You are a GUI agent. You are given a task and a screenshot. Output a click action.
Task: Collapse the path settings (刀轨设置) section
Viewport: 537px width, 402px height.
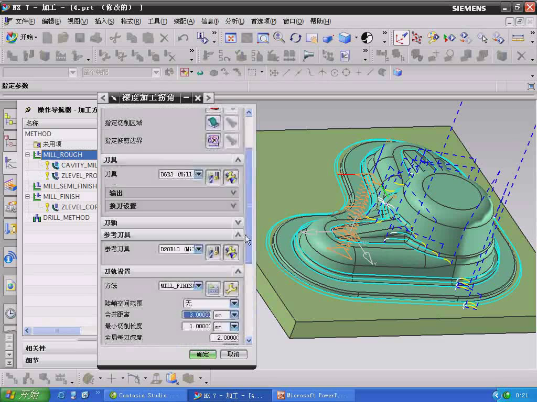click(173, 272)
